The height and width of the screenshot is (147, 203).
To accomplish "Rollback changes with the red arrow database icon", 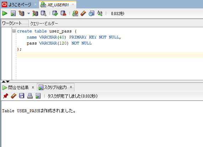I will tap(63, 13).
